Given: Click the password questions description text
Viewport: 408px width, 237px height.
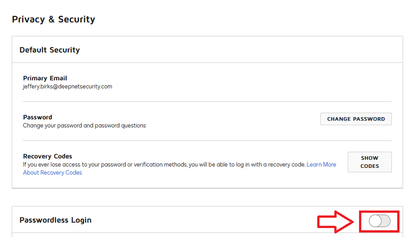Looking at the screenshot, I should pos(84,126).
